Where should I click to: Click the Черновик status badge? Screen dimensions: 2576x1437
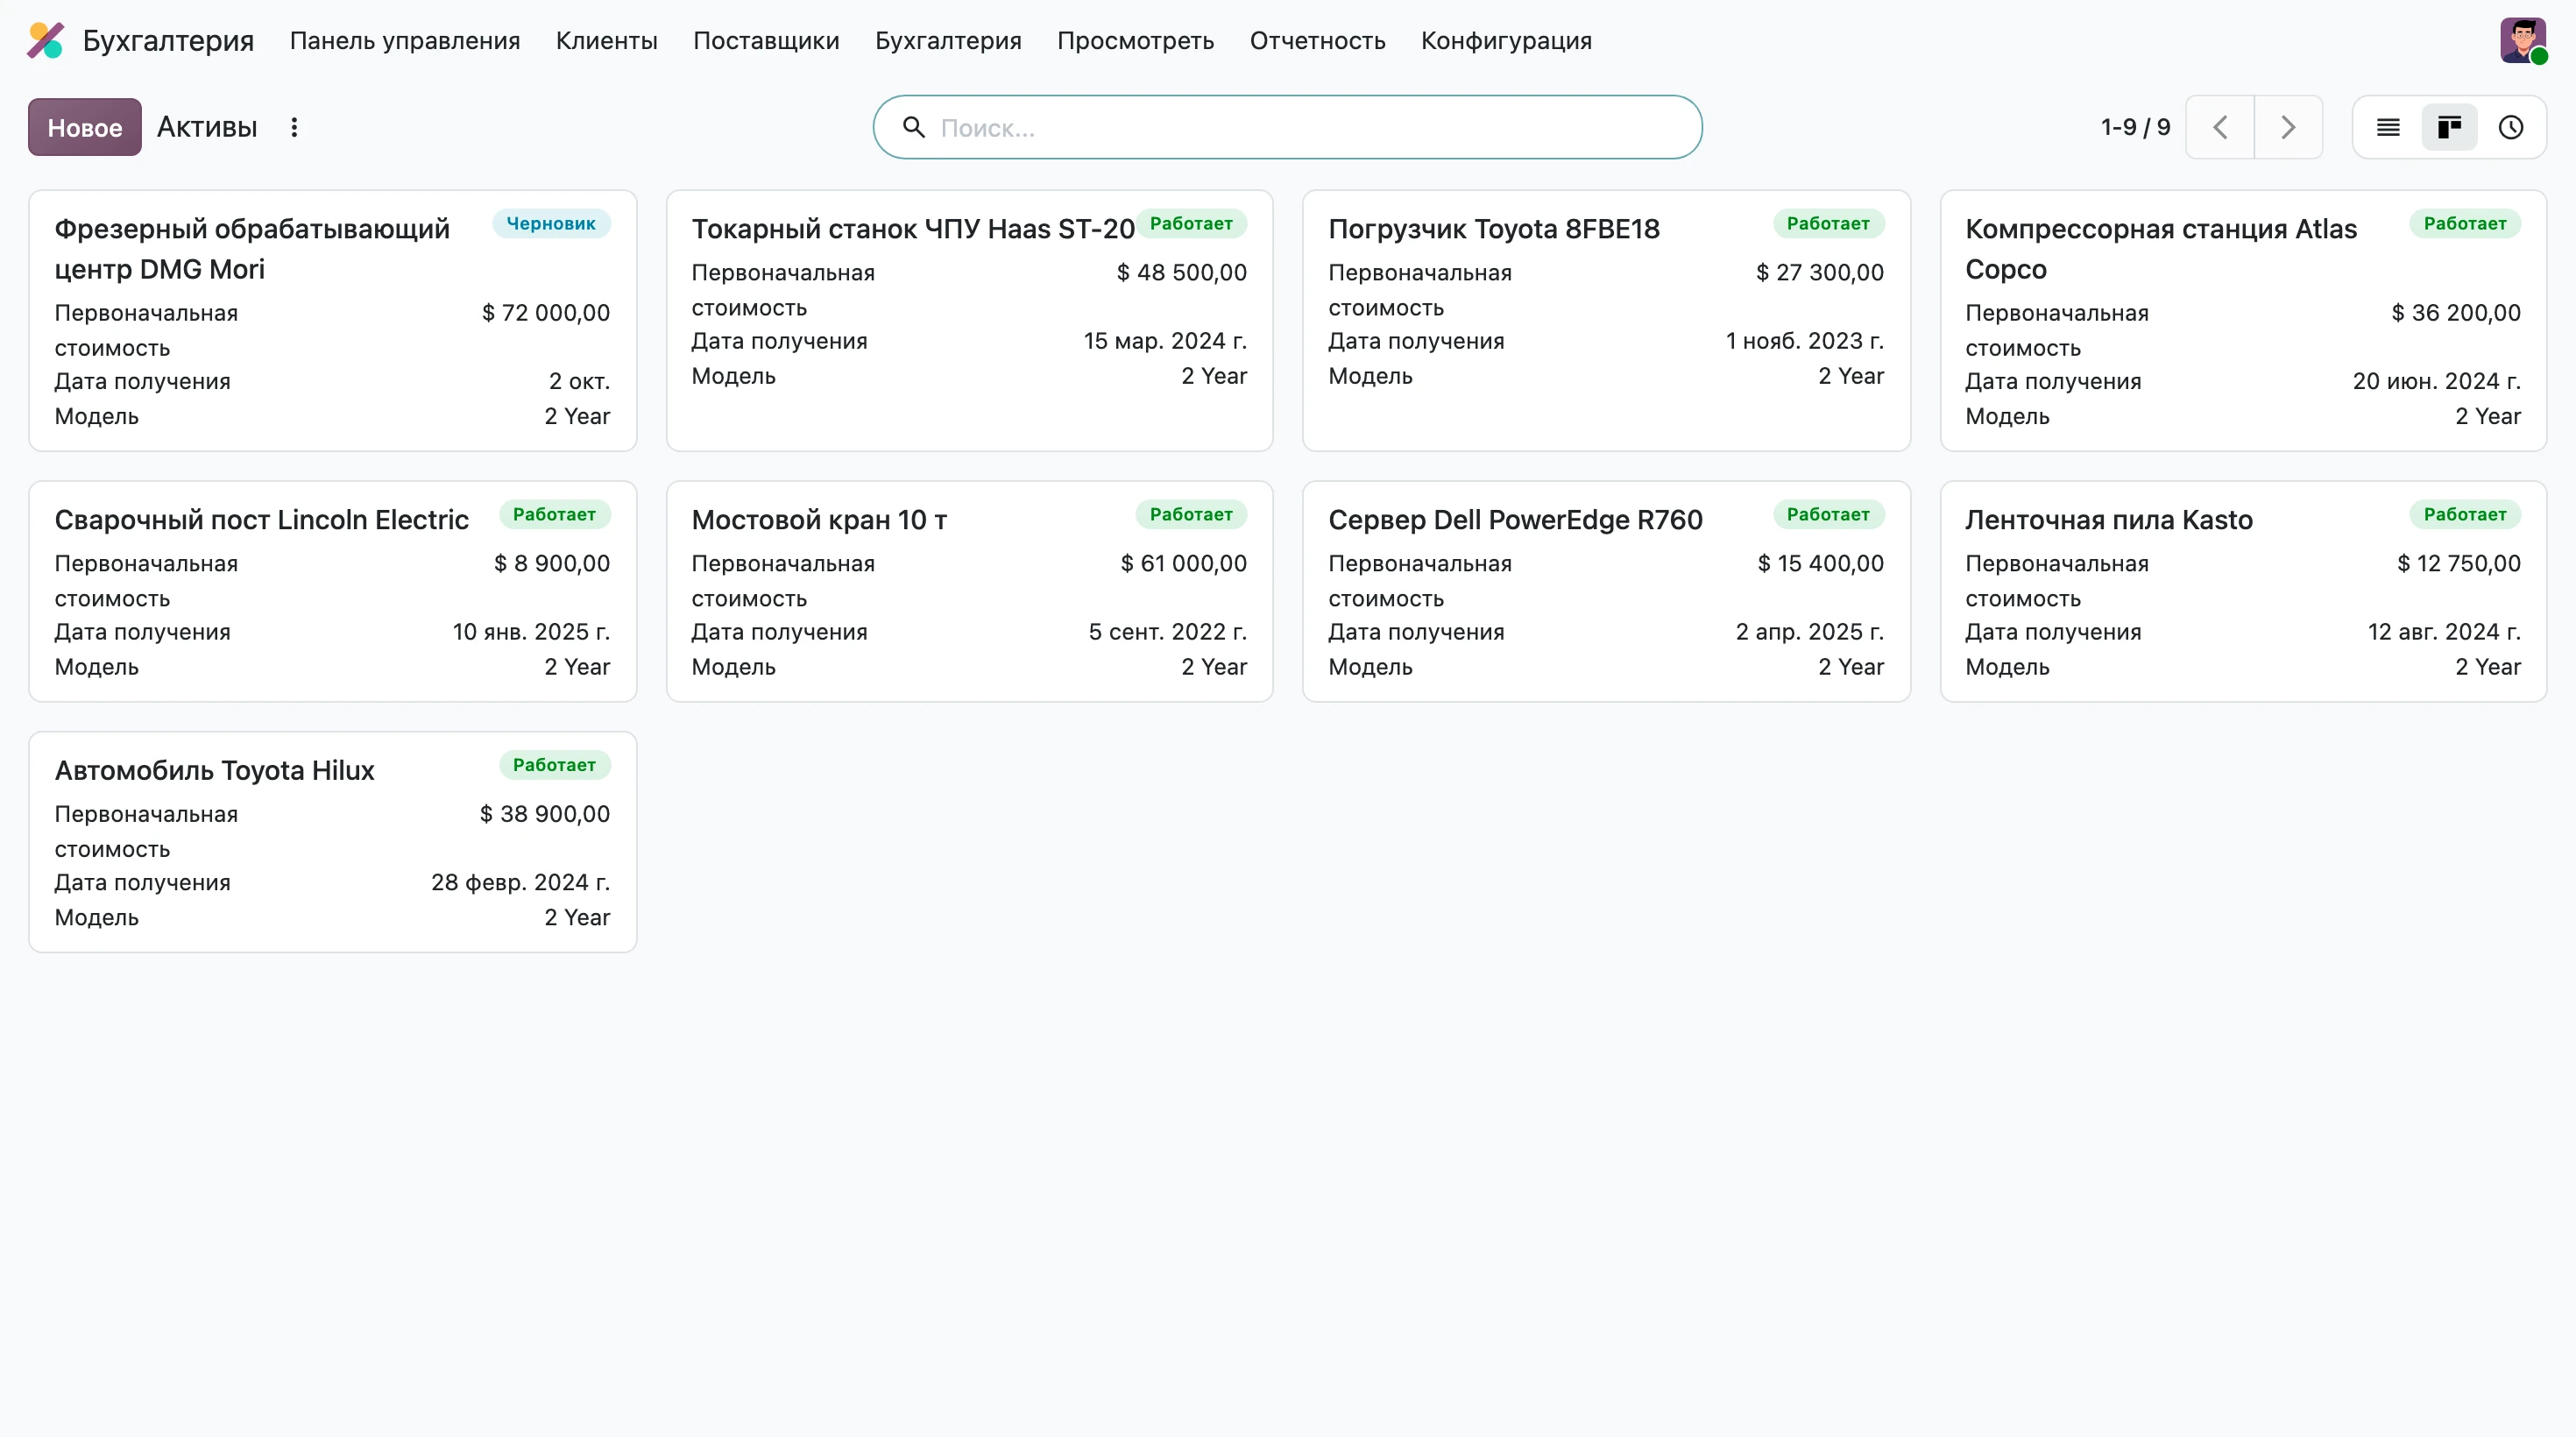click(x=551, y=224)
